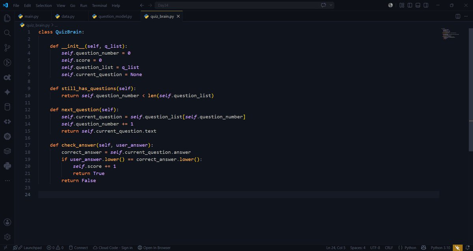Click Ln 24, Col 5 cursor position
This screenshot has height=251, width=473.
click(x=336, y=247)
